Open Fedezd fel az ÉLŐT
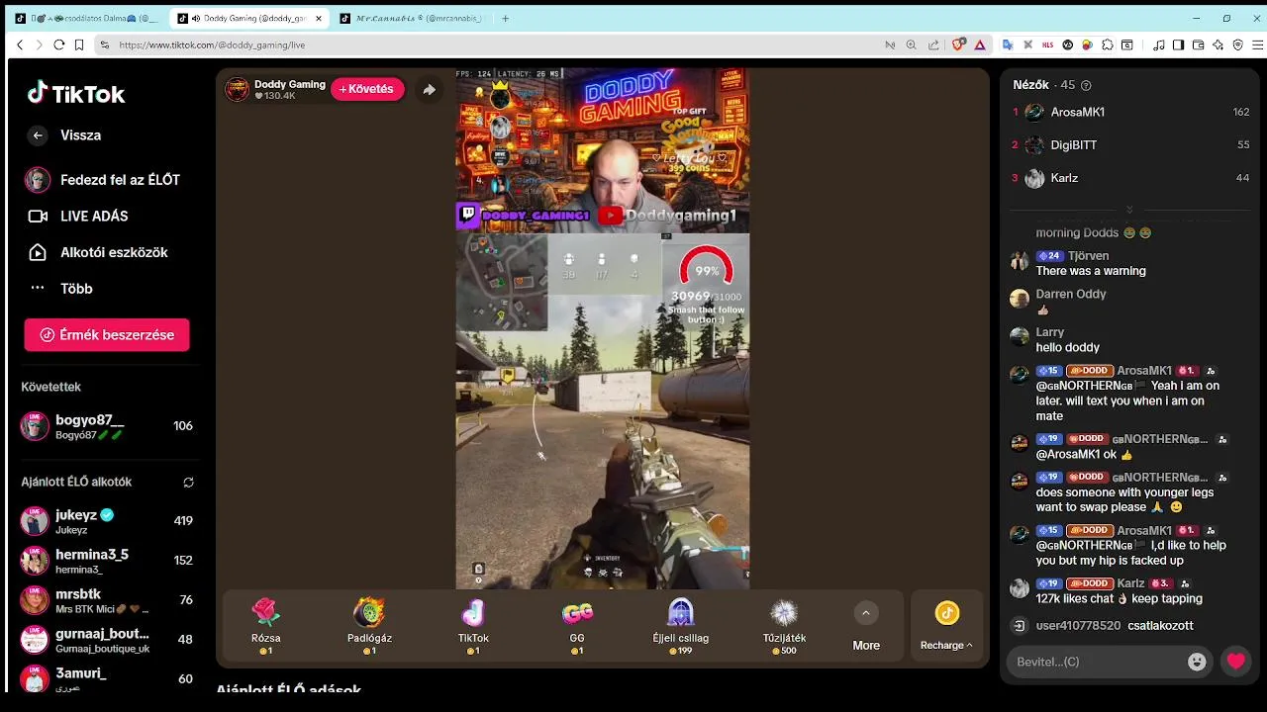The image size is (1267, 712). click(103, 180)
